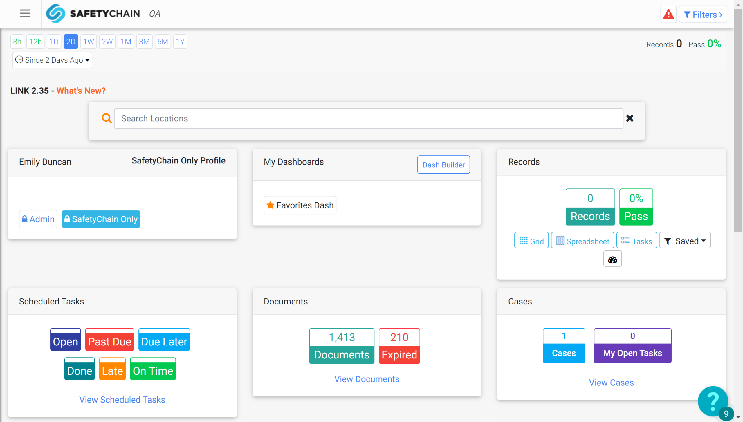
Task: Open Records Tasks view
Action: coord(637,241)
